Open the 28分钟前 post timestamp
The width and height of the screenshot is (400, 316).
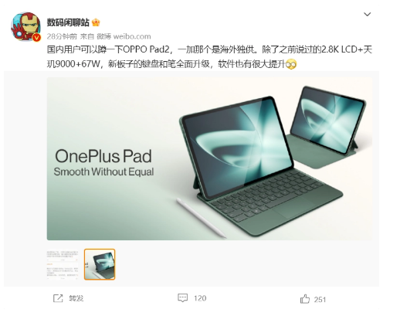[x=62, y=36]
